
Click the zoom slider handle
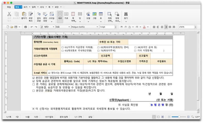(179, 117)
